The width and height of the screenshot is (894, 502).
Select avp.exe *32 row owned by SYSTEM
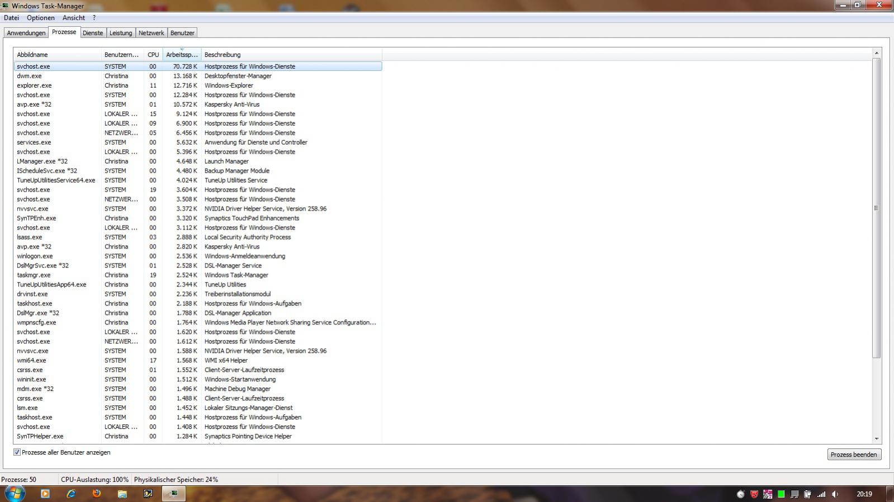click(x=197, y=104)
